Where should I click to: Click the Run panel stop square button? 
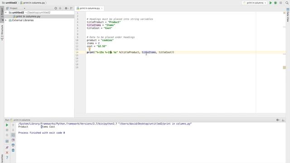7,130
